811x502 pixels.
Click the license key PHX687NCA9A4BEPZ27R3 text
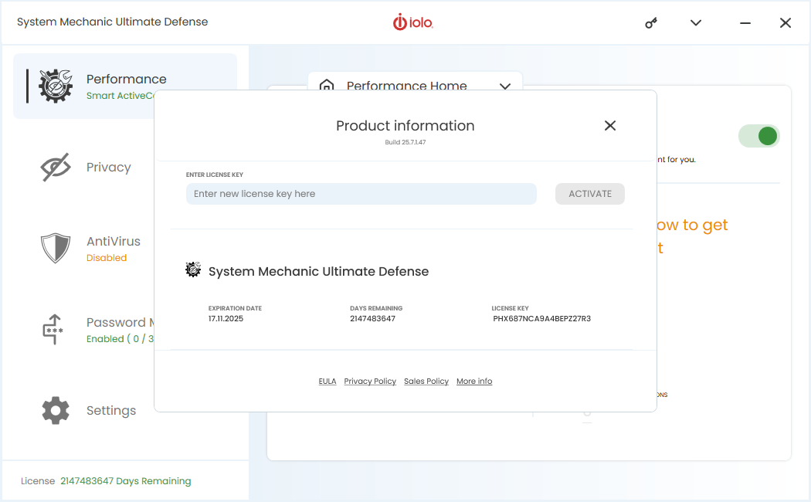pyautogui.click(x=541, y=318)
